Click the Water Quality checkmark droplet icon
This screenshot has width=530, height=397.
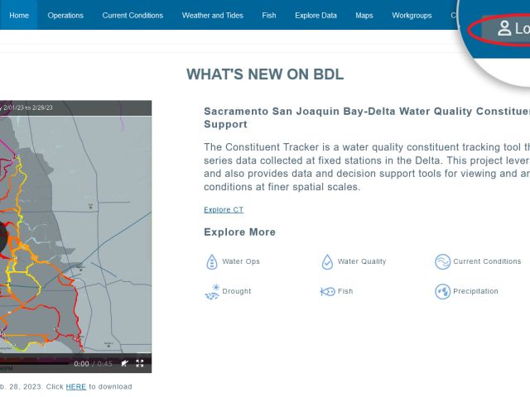(x=327, y=261)
